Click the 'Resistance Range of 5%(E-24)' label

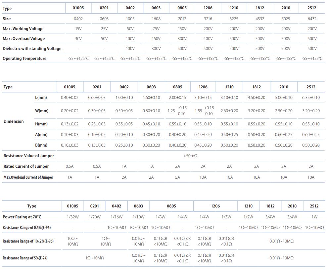pyautogui.click(x=25, y=258)
